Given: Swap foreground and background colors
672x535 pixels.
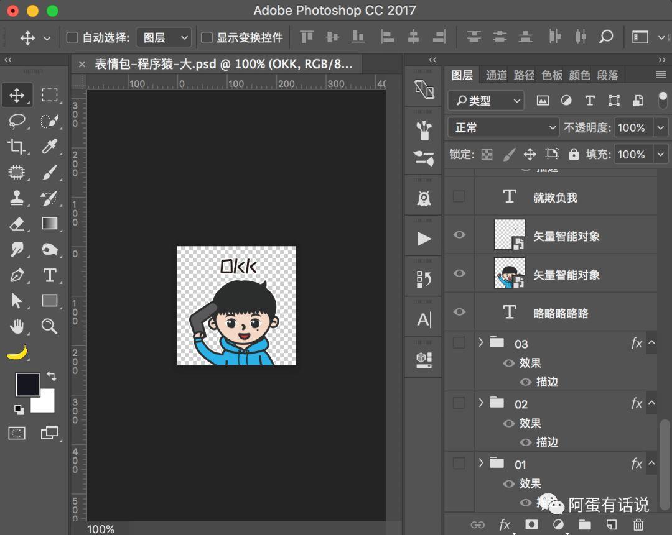Looking at the screenshot, I should [52, 376].
